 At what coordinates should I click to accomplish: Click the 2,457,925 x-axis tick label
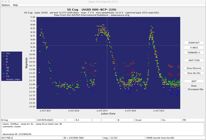pos(159,111)
